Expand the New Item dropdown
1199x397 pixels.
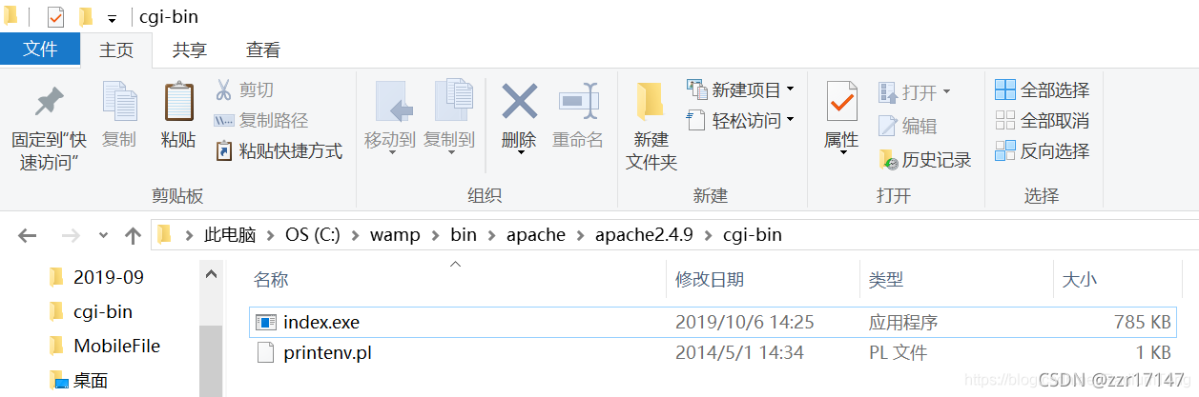pyautogui.click(x=790, y=90)
